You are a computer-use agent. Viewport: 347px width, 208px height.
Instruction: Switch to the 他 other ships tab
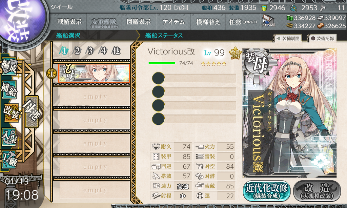click(x=116, y=51)
